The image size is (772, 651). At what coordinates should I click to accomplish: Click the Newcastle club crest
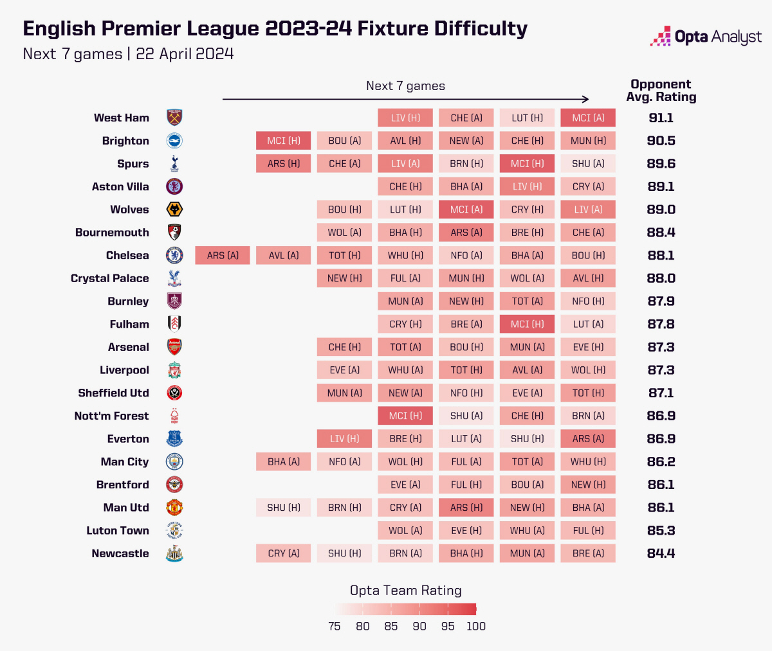pos(174,553)
